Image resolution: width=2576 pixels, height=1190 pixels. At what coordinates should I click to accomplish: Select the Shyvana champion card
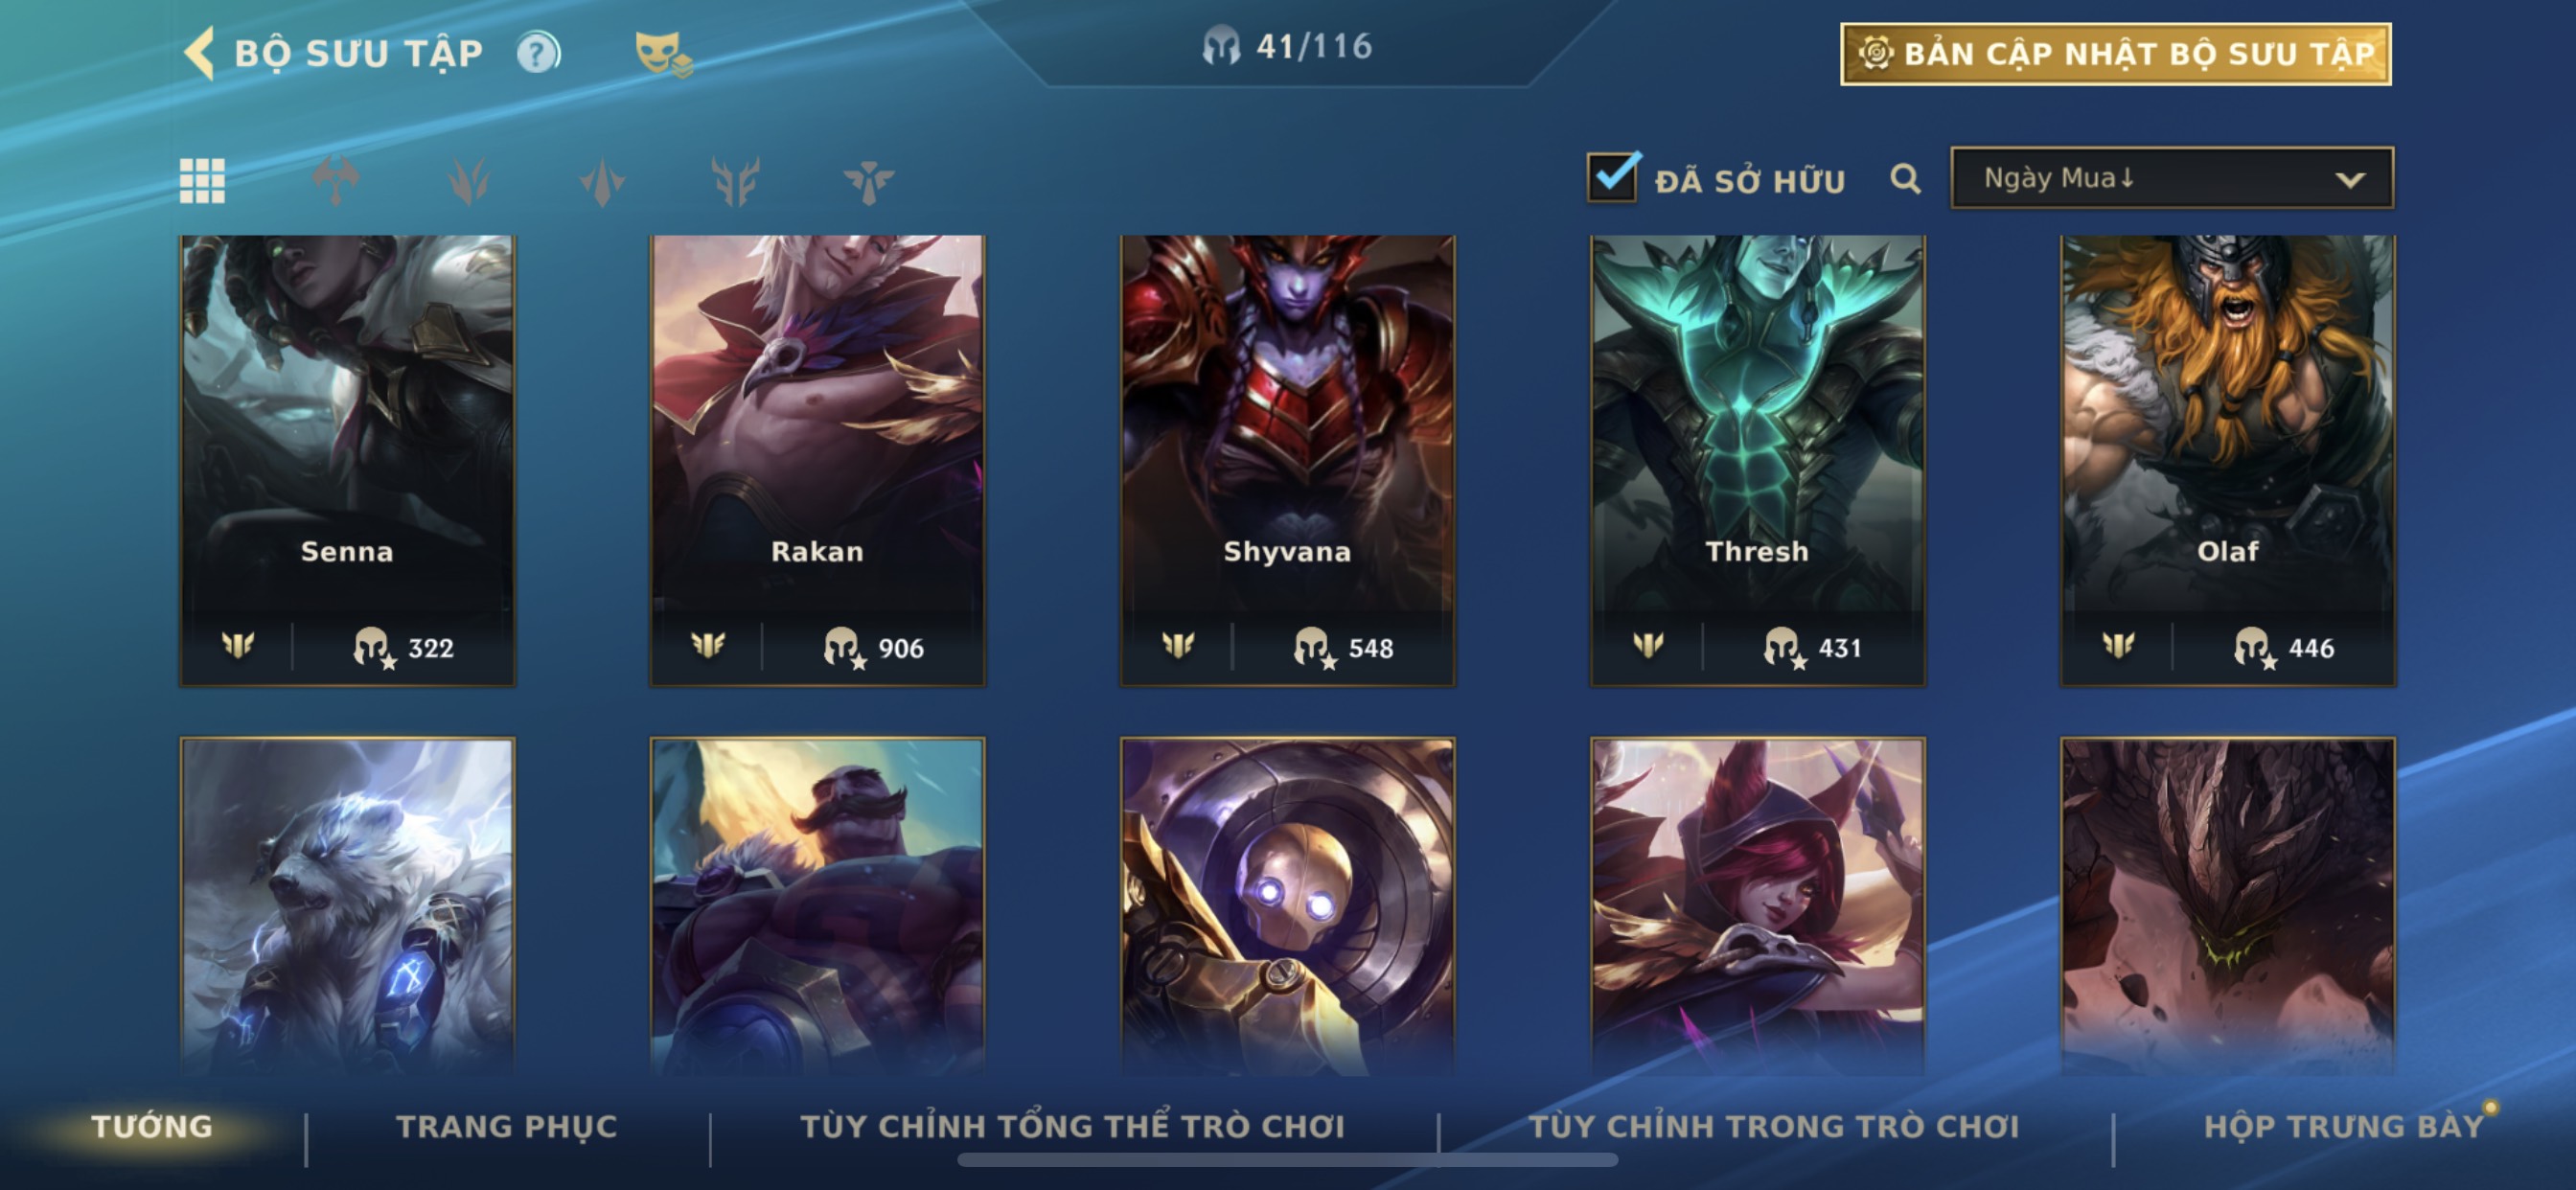1287,460
